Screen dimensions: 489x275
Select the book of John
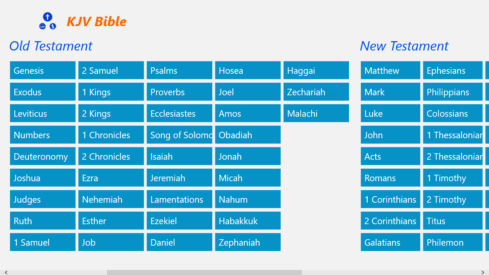[390, 135]
